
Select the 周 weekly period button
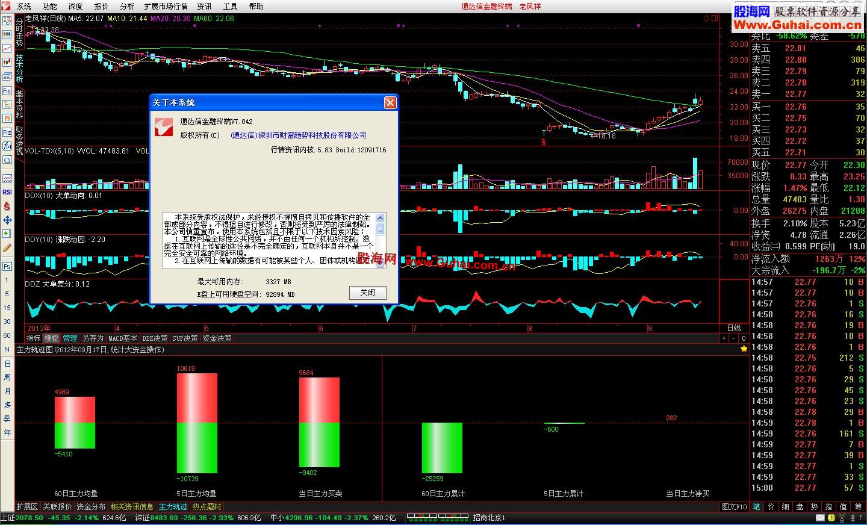pos(7,377)
